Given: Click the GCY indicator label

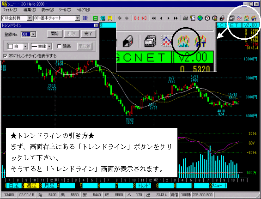Looking at the screenshot, I should click(x=251, y=143).
